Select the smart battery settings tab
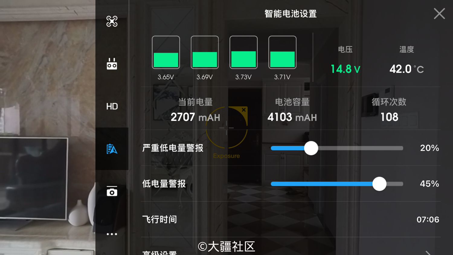 point(112,149)
